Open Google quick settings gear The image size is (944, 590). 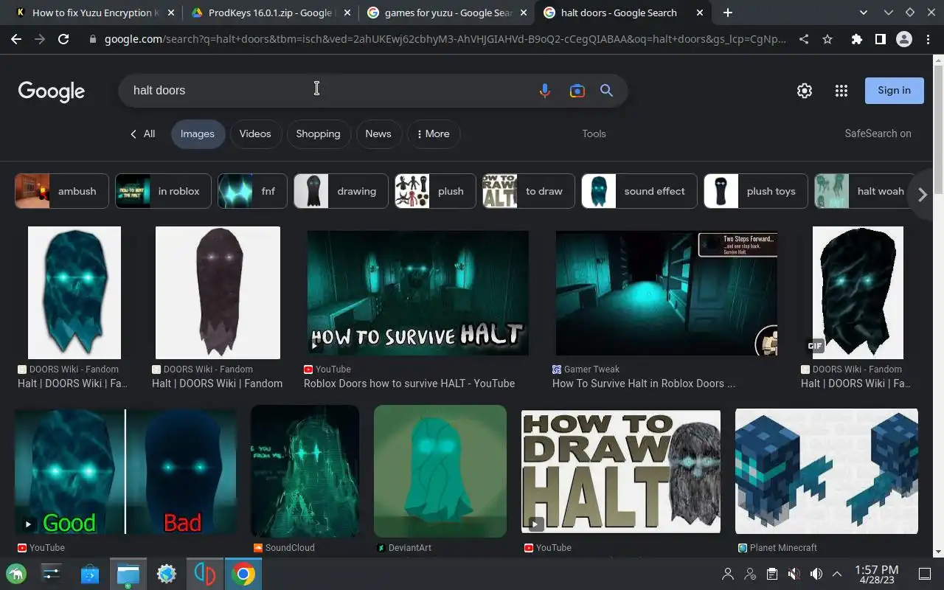point(805,91)
